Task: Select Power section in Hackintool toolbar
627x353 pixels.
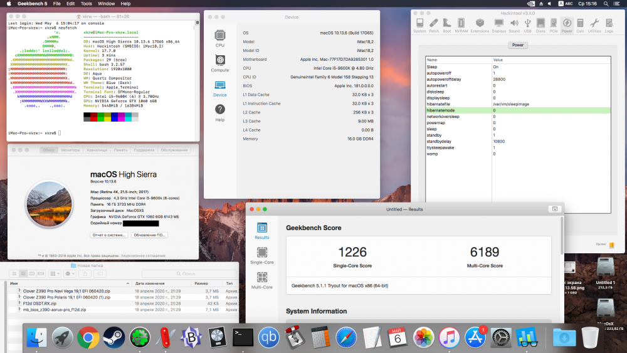Action: 567,25
